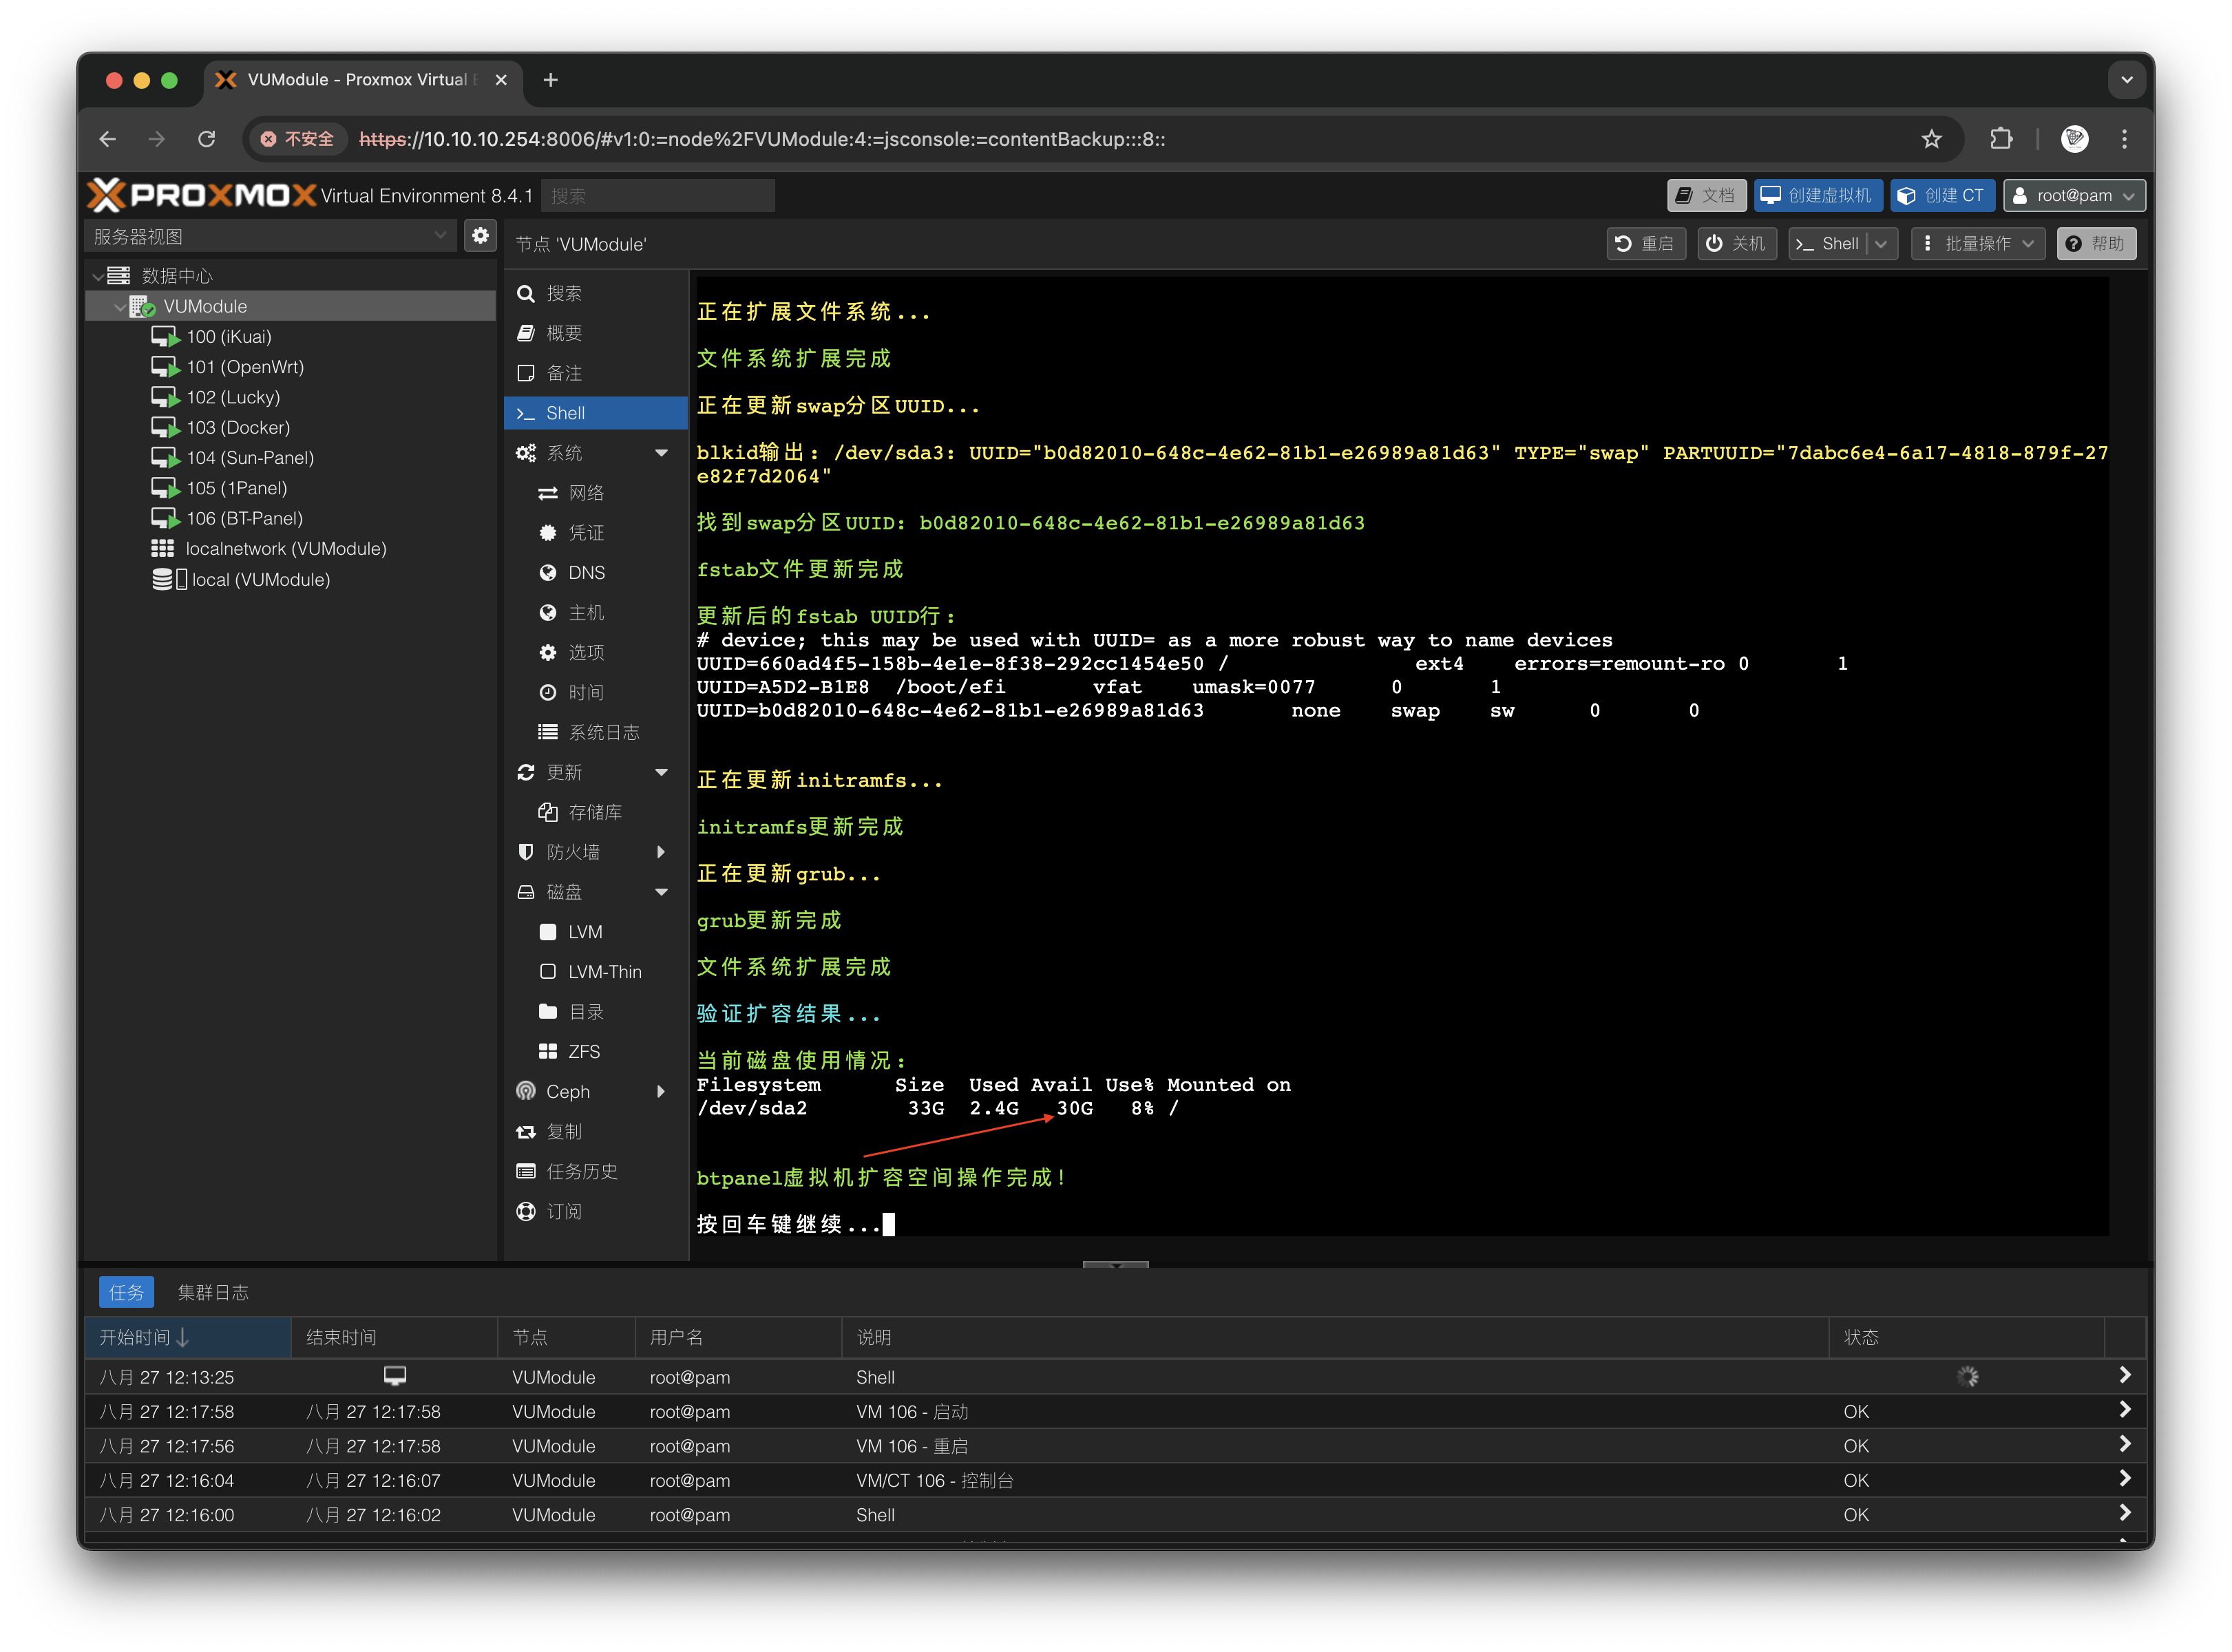2232x1652 pixels.
Task: Open the root@pam user menu
Action: point(2074,196)
